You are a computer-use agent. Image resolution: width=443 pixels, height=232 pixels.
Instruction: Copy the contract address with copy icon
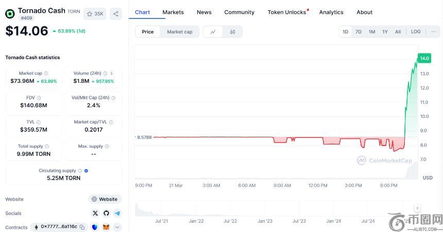tap(82, 227)
